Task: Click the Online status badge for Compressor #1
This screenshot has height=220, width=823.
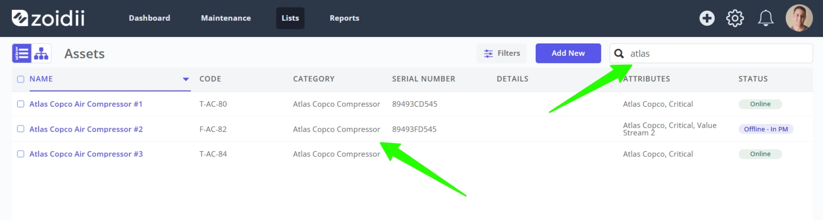Action: (x=760, y=104)
